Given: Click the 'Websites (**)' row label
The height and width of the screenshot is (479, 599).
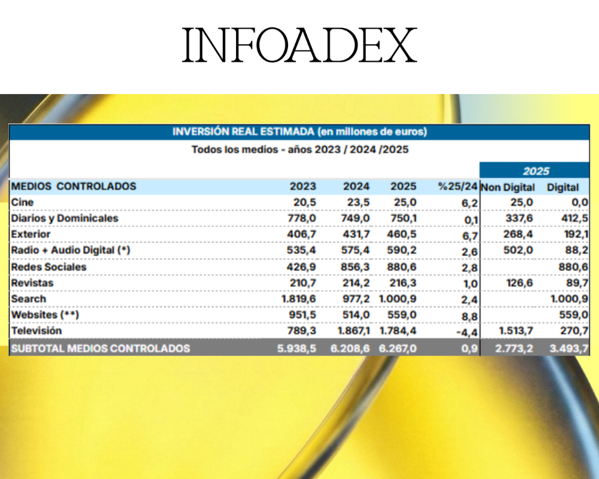Looking at the screenshot, I should [45, 315].
